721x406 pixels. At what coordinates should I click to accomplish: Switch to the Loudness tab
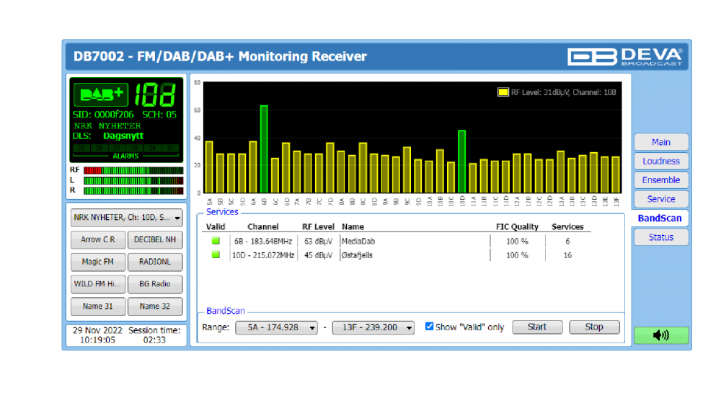tap(661, 162)
